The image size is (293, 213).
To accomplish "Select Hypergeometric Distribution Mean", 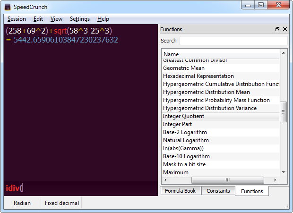I will [x=221, y=92].
